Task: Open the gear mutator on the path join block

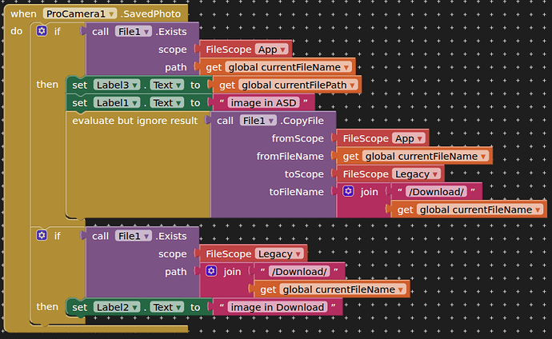Action: [211, 272]
